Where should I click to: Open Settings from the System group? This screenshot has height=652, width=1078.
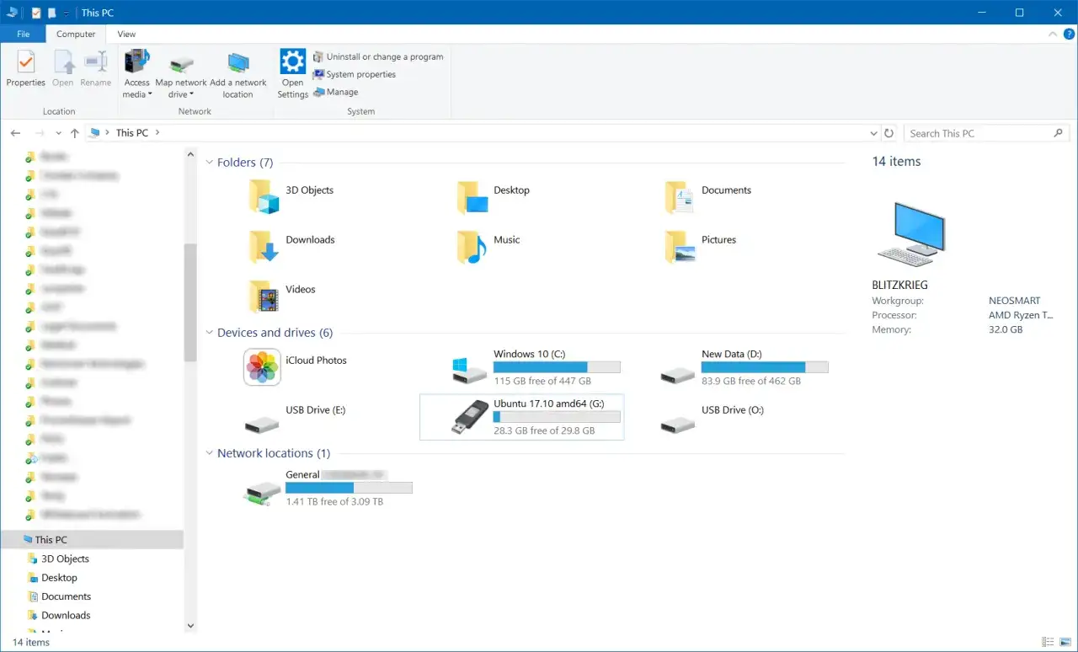tap(292, 74)
